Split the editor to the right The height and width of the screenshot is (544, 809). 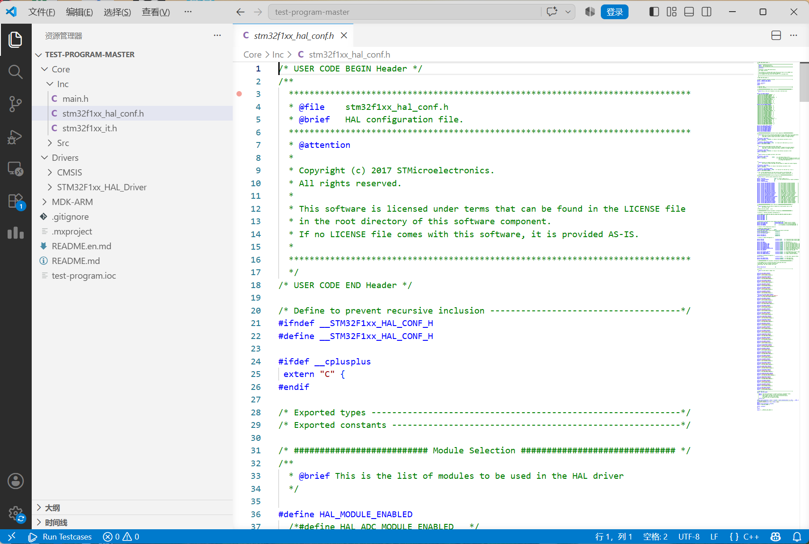(776, 35)
